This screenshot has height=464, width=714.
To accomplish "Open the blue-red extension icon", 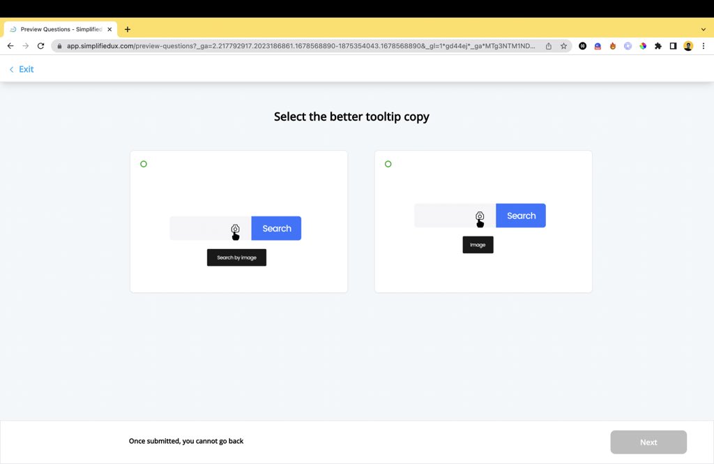I will (598, 46).
